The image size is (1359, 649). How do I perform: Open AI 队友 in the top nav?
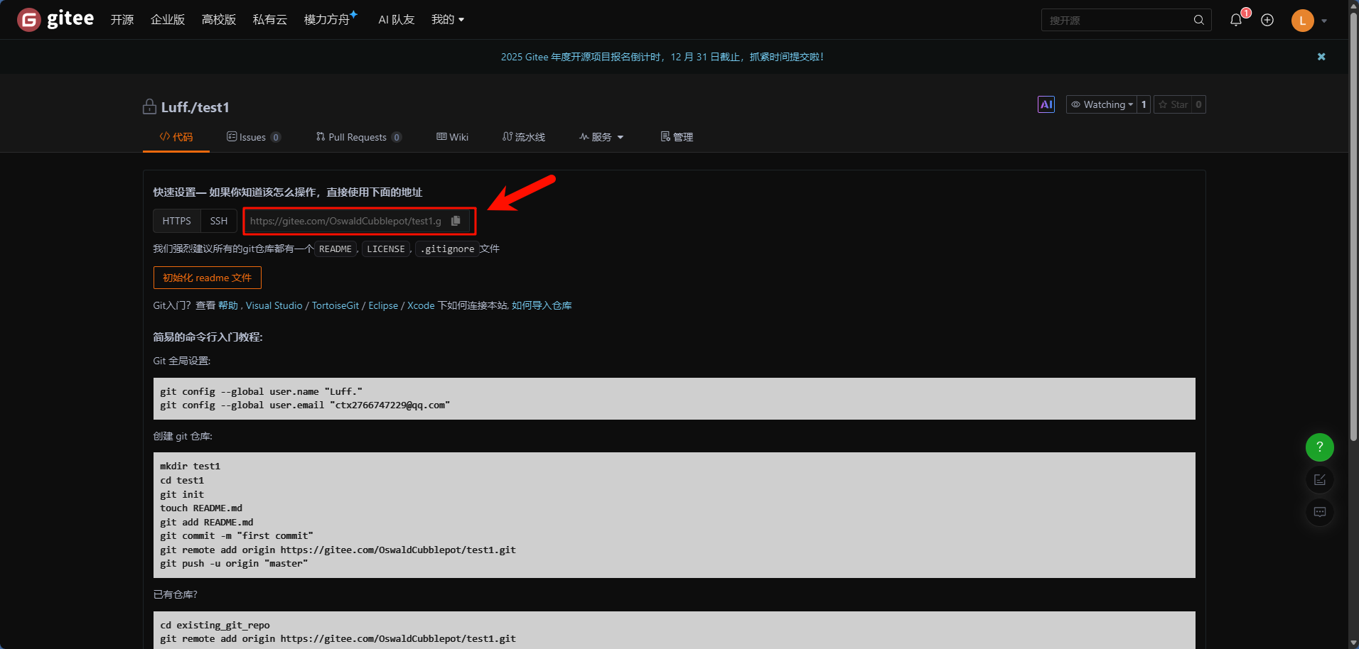click(x=397, y=20)
